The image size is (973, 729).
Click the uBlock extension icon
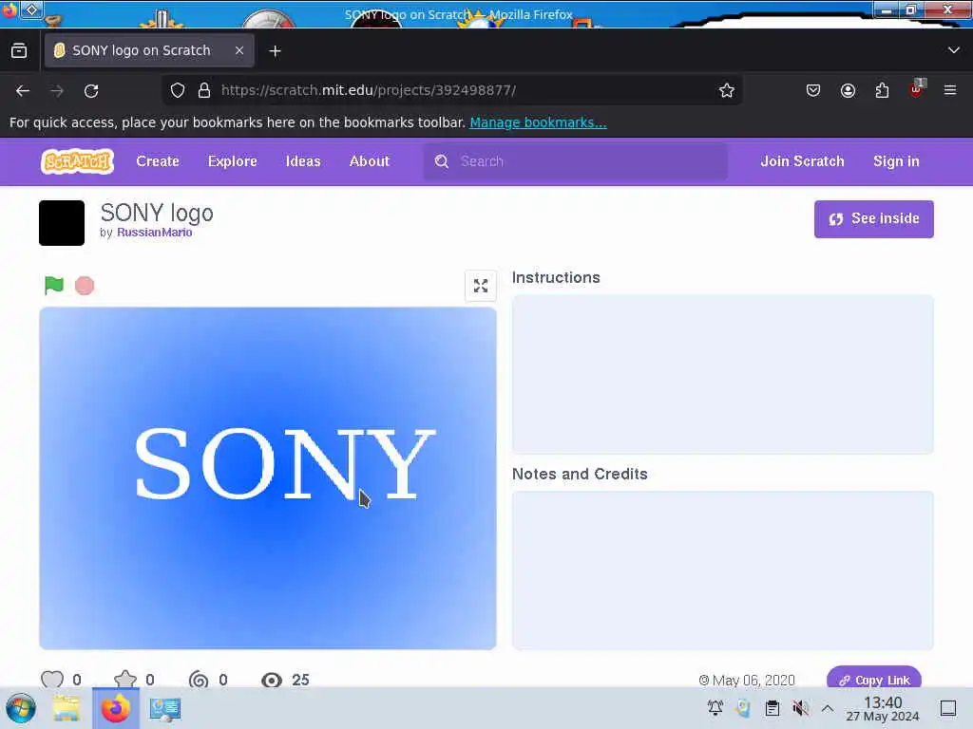(917, 89)
